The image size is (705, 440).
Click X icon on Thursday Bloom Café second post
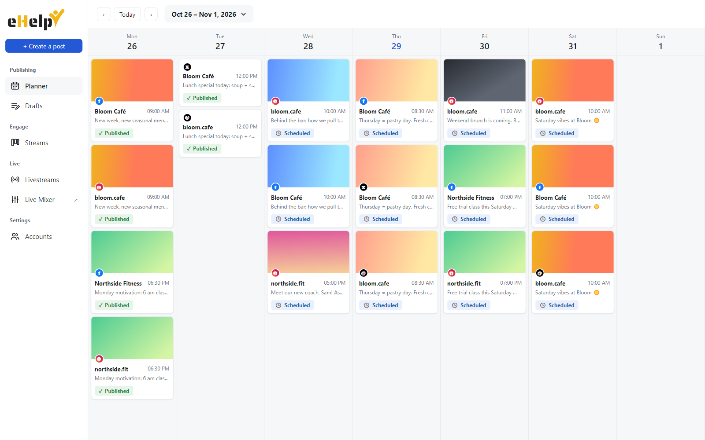pyautogui.click(x=364, y=187)
